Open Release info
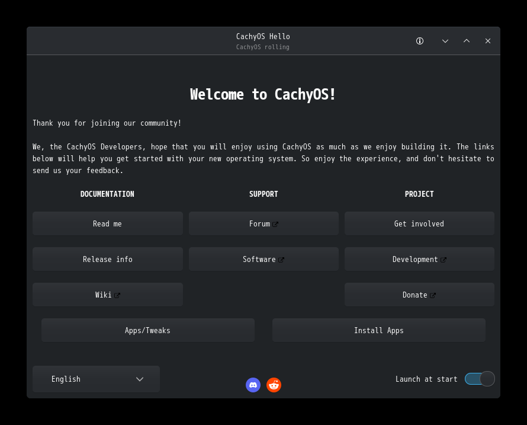The width and height of the screenshot is (527, 425). (x=108, y=259)
